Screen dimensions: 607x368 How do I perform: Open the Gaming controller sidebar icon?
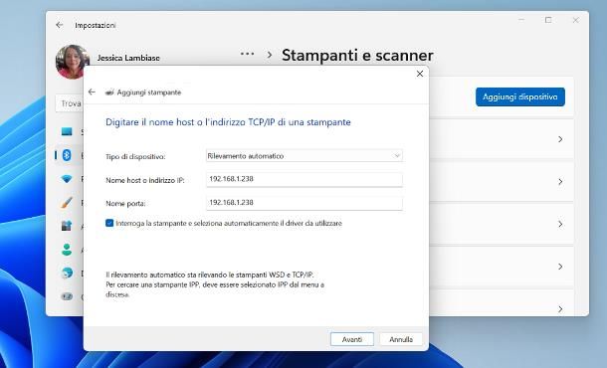[67, 296]
